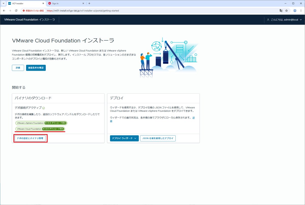Click the browser forward arrow
The width and height of the screenshot is (305, 205).
[x=10, y=11]
